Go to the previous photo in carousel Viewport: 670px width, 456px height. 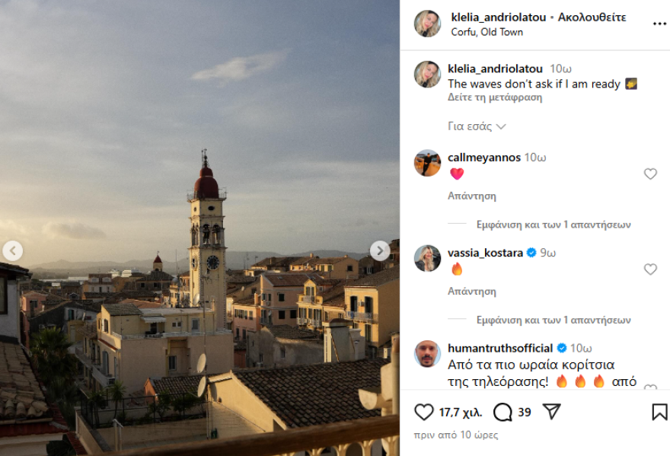[x=12, y=250]
